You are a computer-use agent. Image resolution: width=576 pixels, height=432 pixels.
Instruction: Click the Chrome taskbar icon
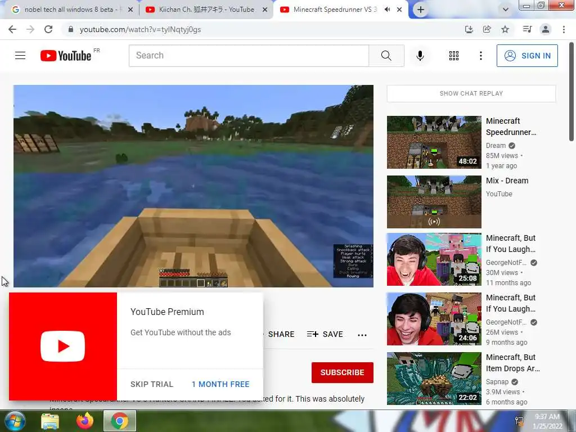tap(120, 421)
